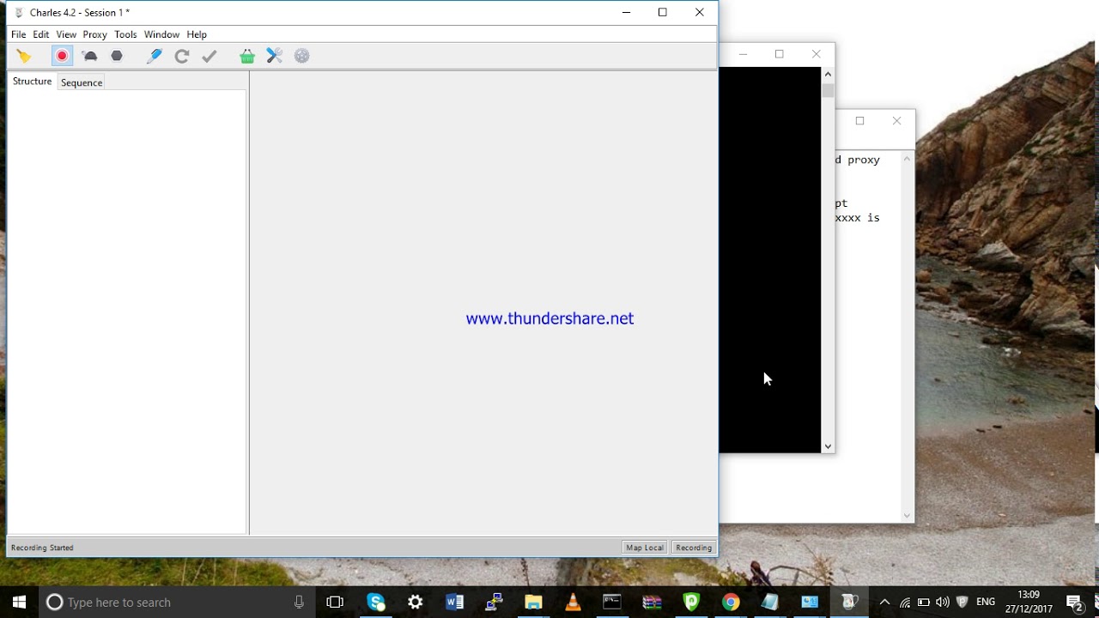Click scroll up arrow in black console window
1099x618 pixels.
tap(828, 74)
